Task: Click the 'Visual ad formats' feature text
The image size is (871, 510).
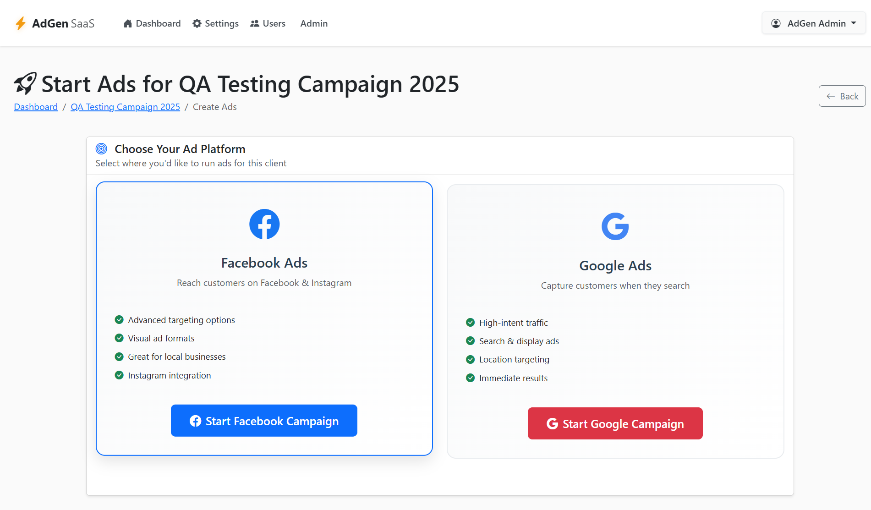Action: tap(161, 338)
